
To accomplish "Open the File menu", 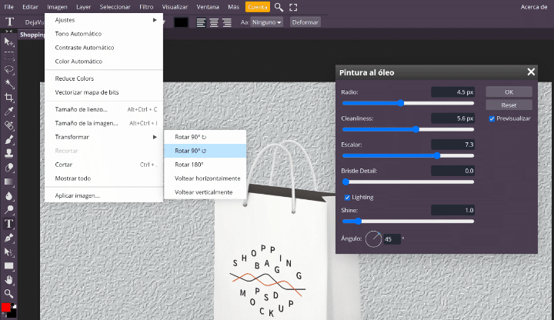I will [x=8, y=7].
